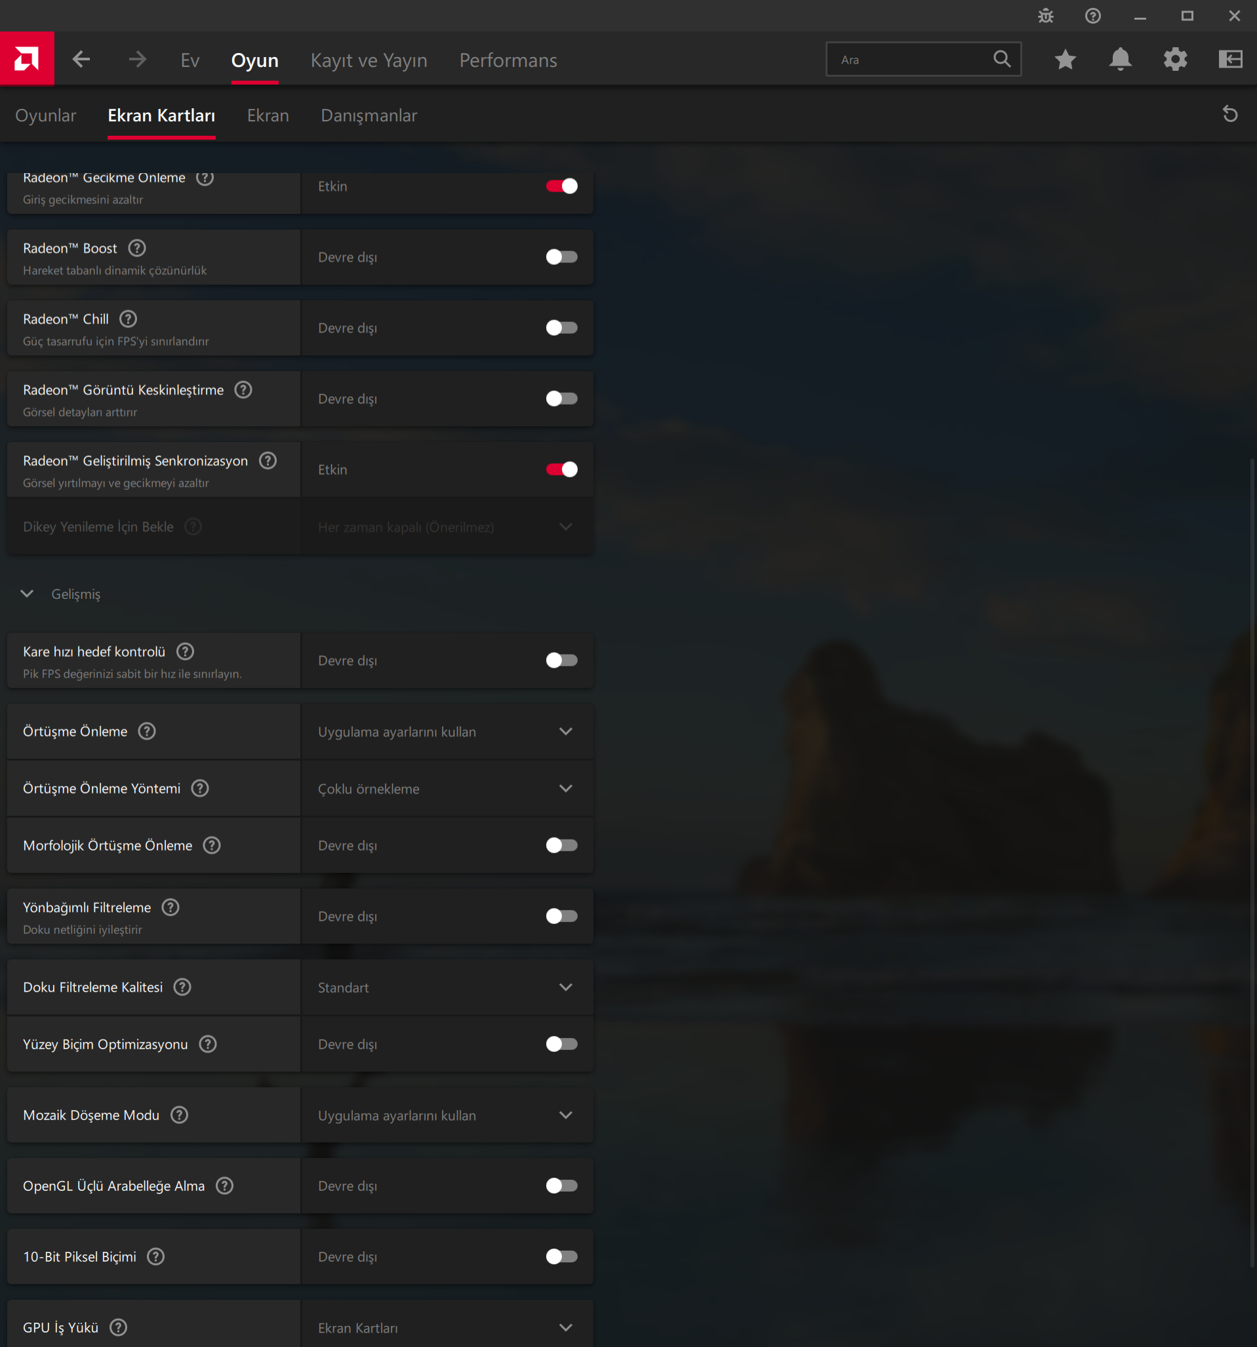Open the help icon in title bar
The height and width of the screenshot is (1347, 1257).
[x=1092, y=16]
